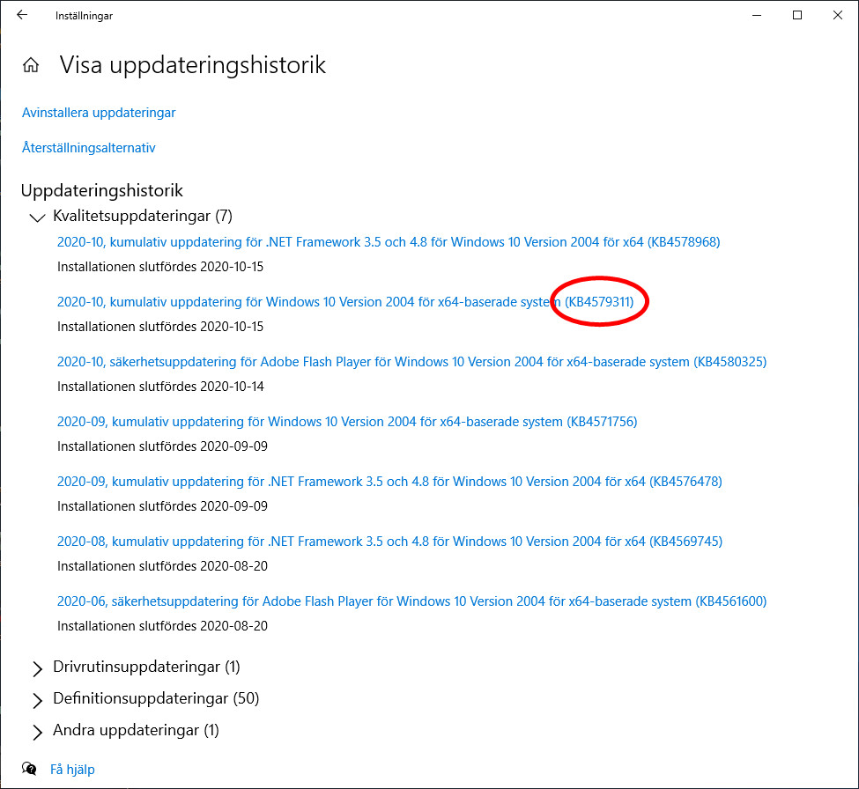Viewport: 859px width, 789px height.
Task: Open the Få hjälp feedback chat icon
Action: 29,768
